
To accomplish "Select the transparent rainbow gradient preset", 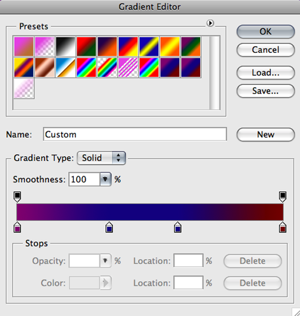I will point(107,68).
